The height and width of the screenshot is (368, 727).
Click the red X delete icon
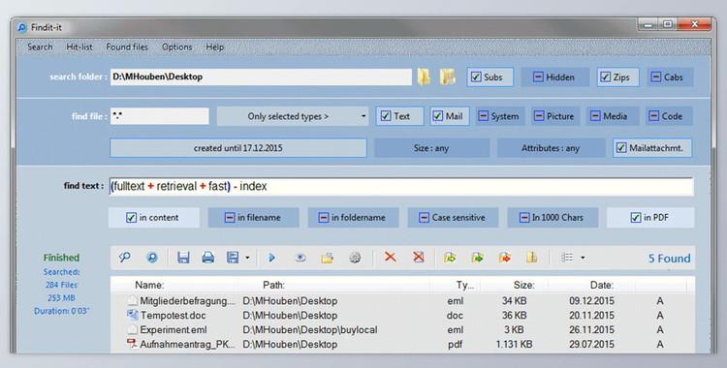click(x=391, y=257)
